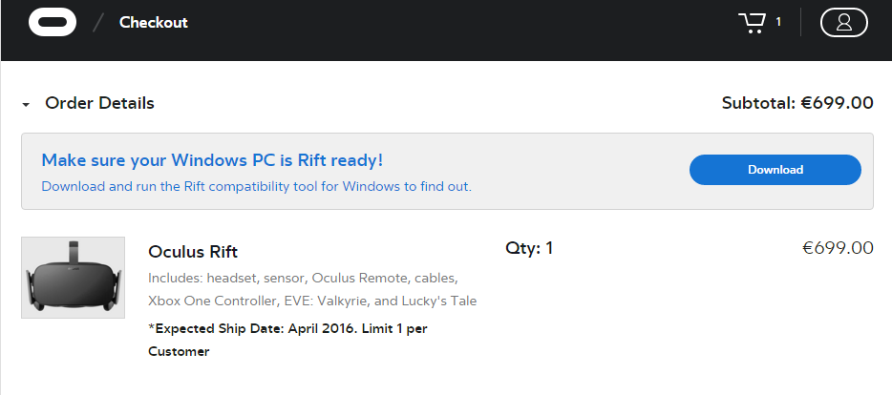The width and height of the screenshot is (892, 395).
Task: Click the item price €699.00 in the product row
Action: [x=838, y=249]
